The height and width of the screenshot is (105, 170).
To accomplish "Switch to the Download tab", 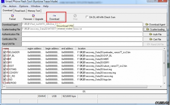I will [x=8, y=10].
